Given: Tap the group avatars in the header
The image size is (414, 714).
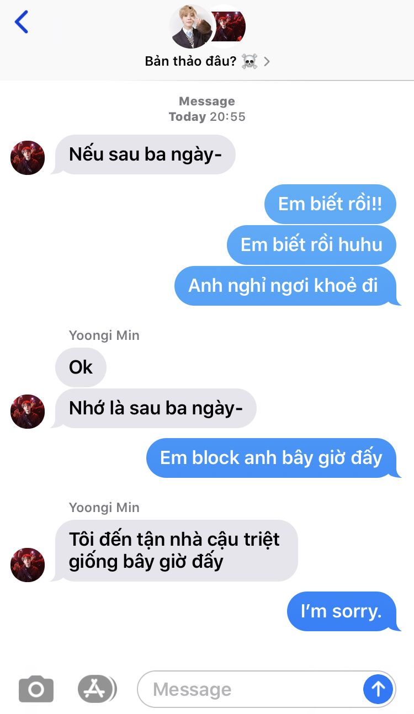Looking at the screenshot, I should coord(207,26).
